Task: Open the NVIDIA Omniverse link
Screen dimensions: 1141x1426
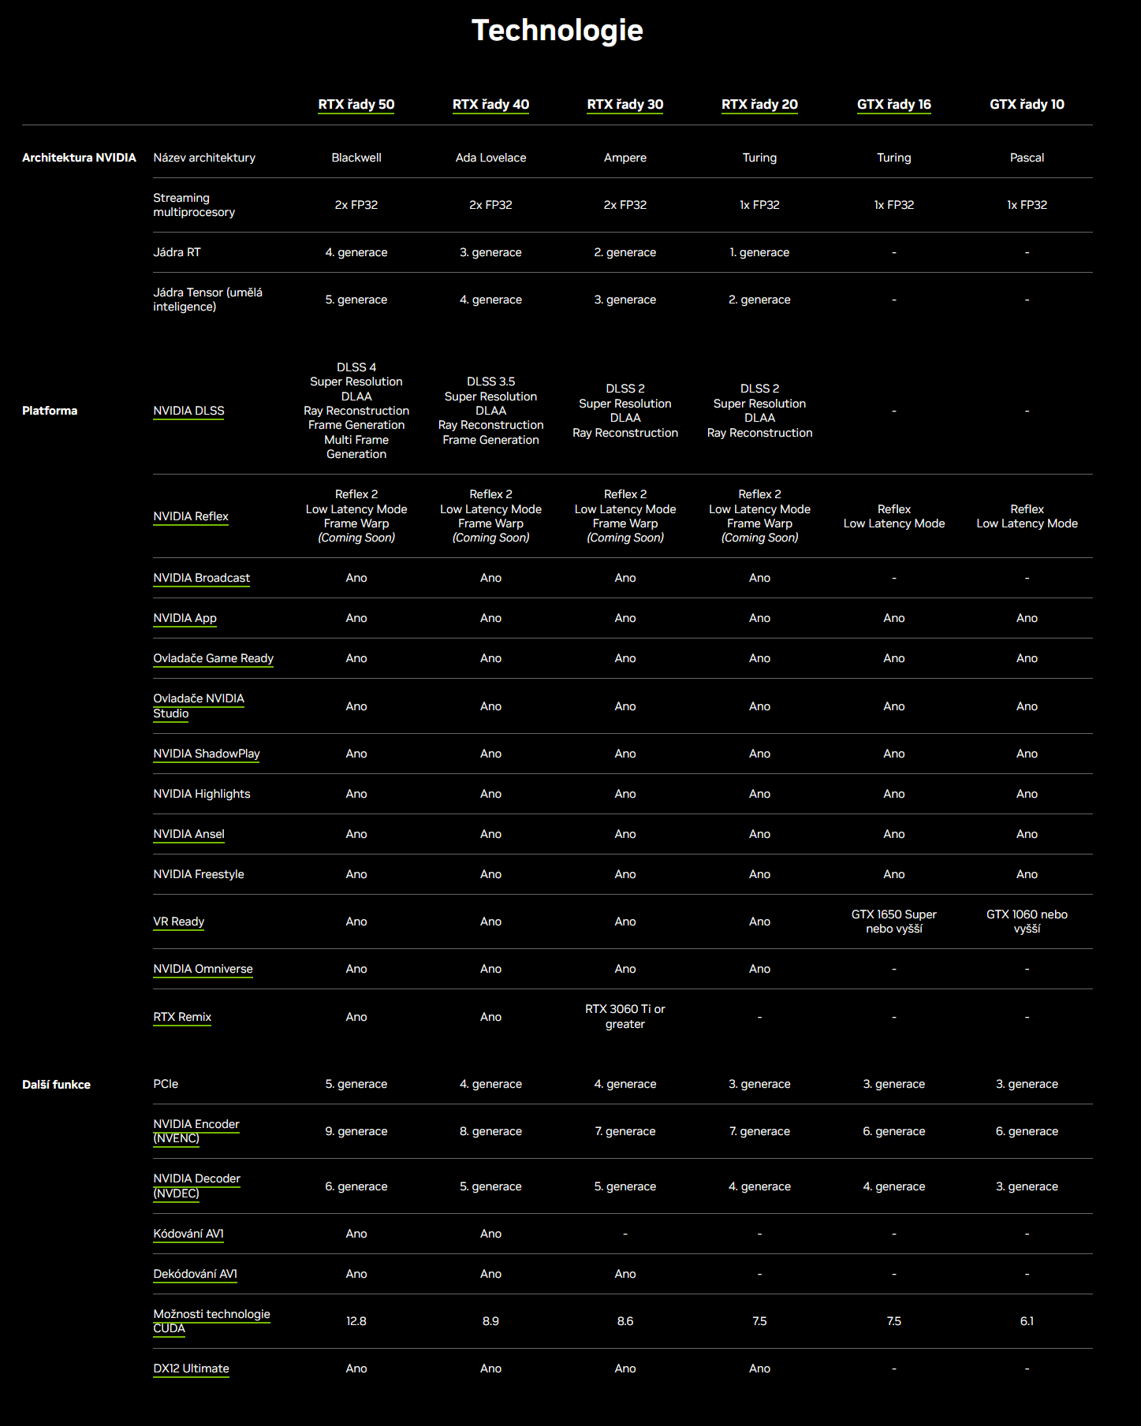Action: pyautogui.click(x=203, y=969)
